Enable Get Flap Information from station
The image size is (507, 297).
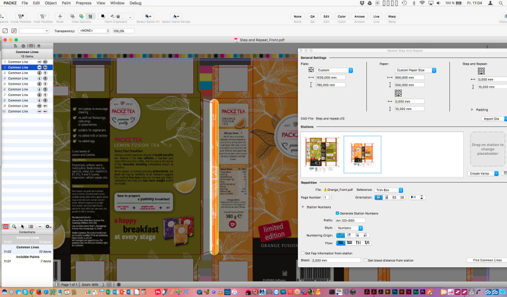pos(303,253)
